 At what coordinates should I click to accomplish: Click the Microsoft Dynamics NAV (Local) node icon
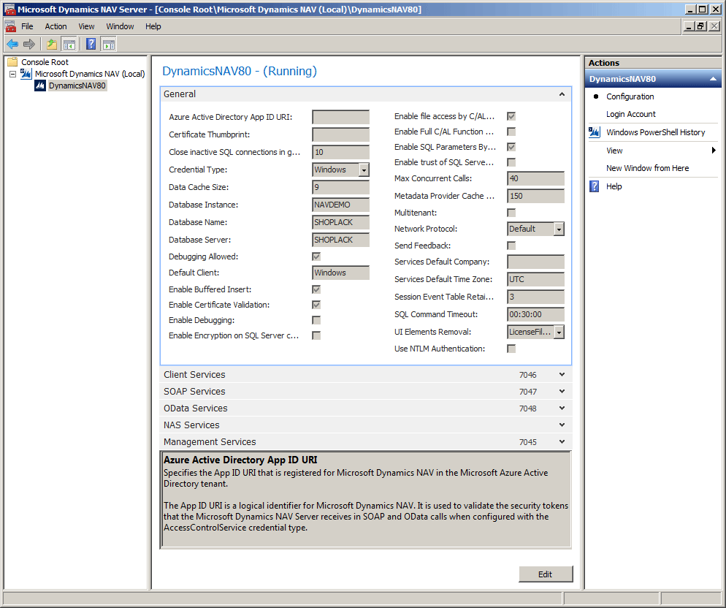[26, 73]
